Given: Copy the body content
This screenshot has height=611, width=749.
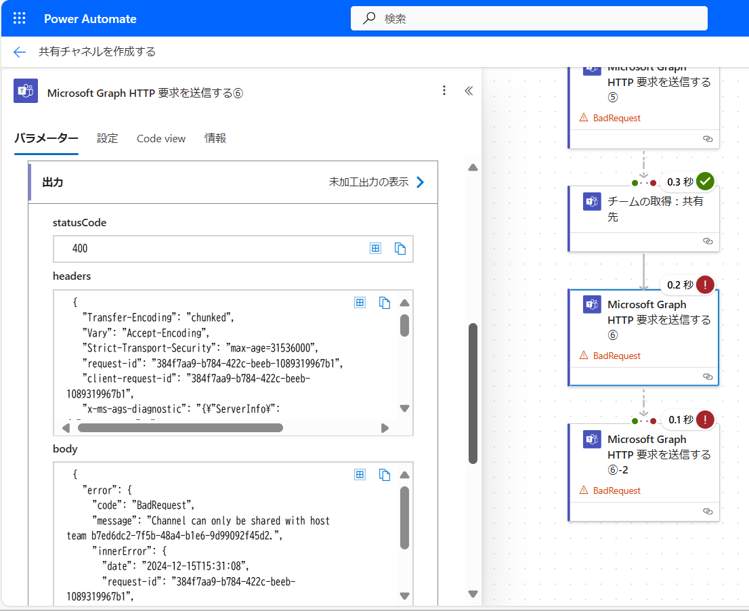Looking at the screenshot, I should pos(385,474).
